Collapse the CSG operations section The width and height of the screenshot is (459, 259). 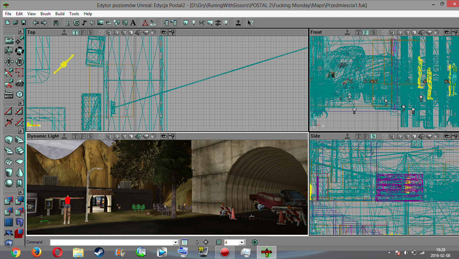[21, 192]
